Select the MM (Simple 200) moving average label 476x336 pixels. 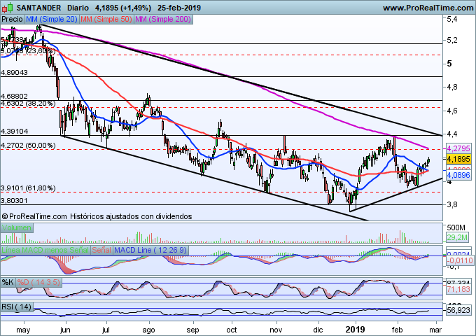[x=163, y=20]
